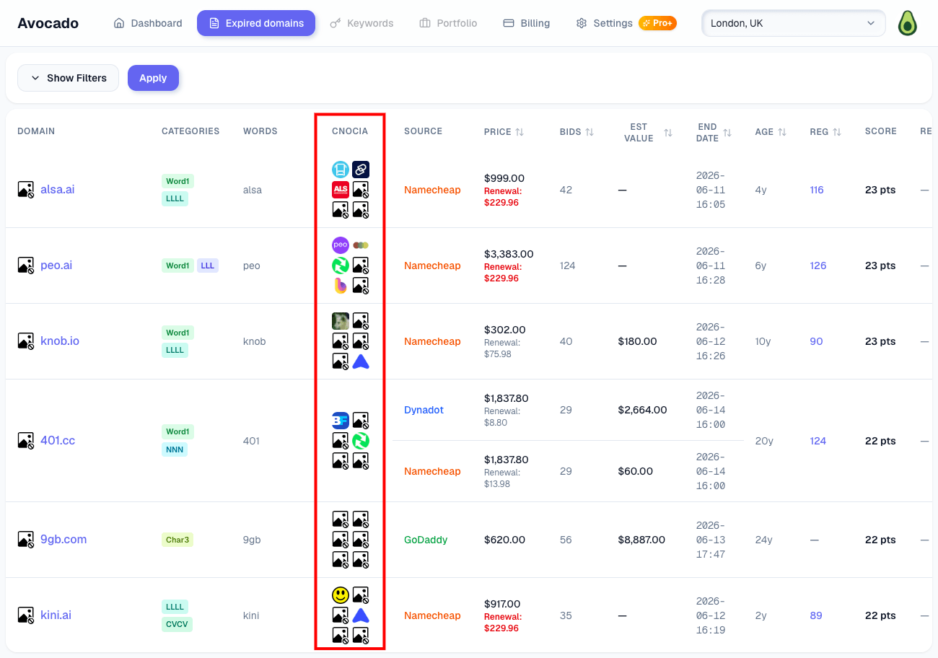The image size is (938, 658).
Task: Click the broken image icon next to 9gb.com
Action: (26, 539)
